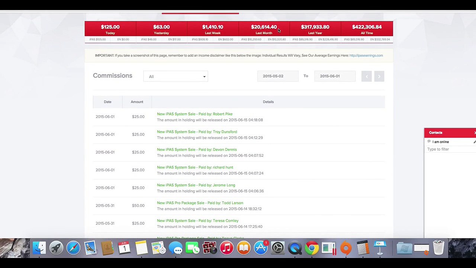
Task: Open iBooks in the dock
Action: pos(244,248)
